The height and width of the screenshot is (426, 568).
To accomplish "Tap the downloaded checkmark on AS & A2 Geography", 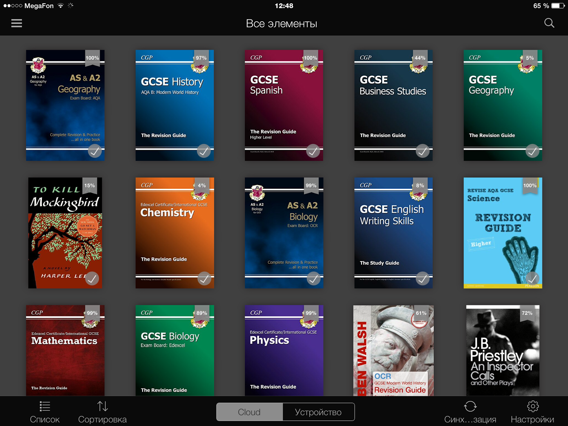I will click(x=94, y=152).
